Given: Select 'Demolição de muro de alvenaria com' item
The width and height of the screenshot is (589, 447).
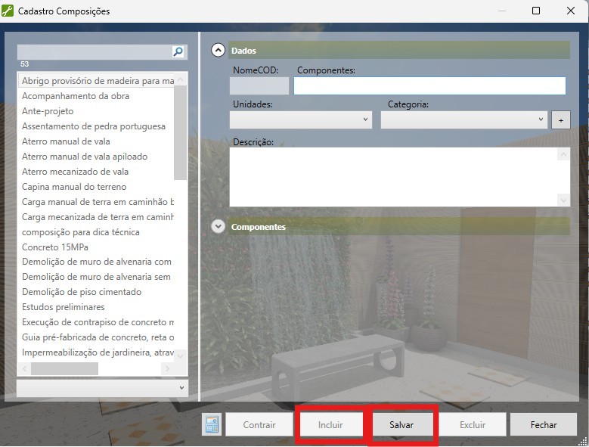Looking at the screenshot, I should 96,262.
